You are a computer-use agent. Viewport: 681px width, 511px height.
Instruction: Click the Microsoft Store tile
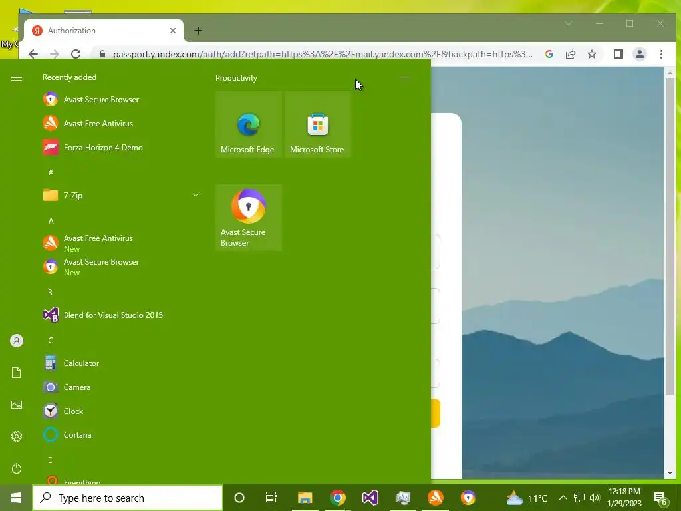click(317, 124)
